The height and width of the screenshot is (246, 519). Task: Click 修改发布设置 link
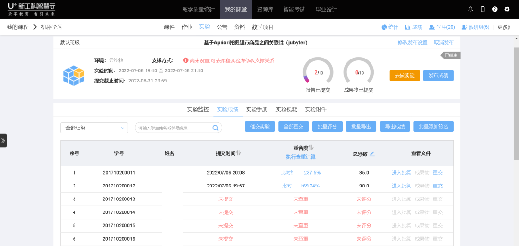[412, 43]
